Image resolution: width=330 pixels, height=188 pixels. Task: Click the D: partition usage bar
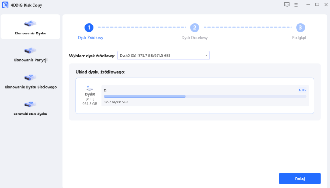[x=205, y=96]
